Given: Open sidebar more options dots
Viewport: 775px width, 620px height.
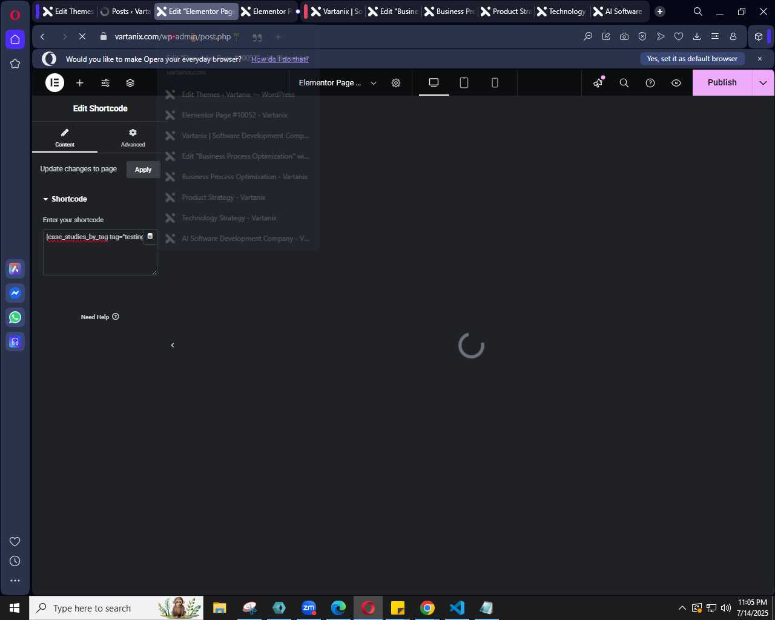Looking at the screenshot, I should point(15,581).
